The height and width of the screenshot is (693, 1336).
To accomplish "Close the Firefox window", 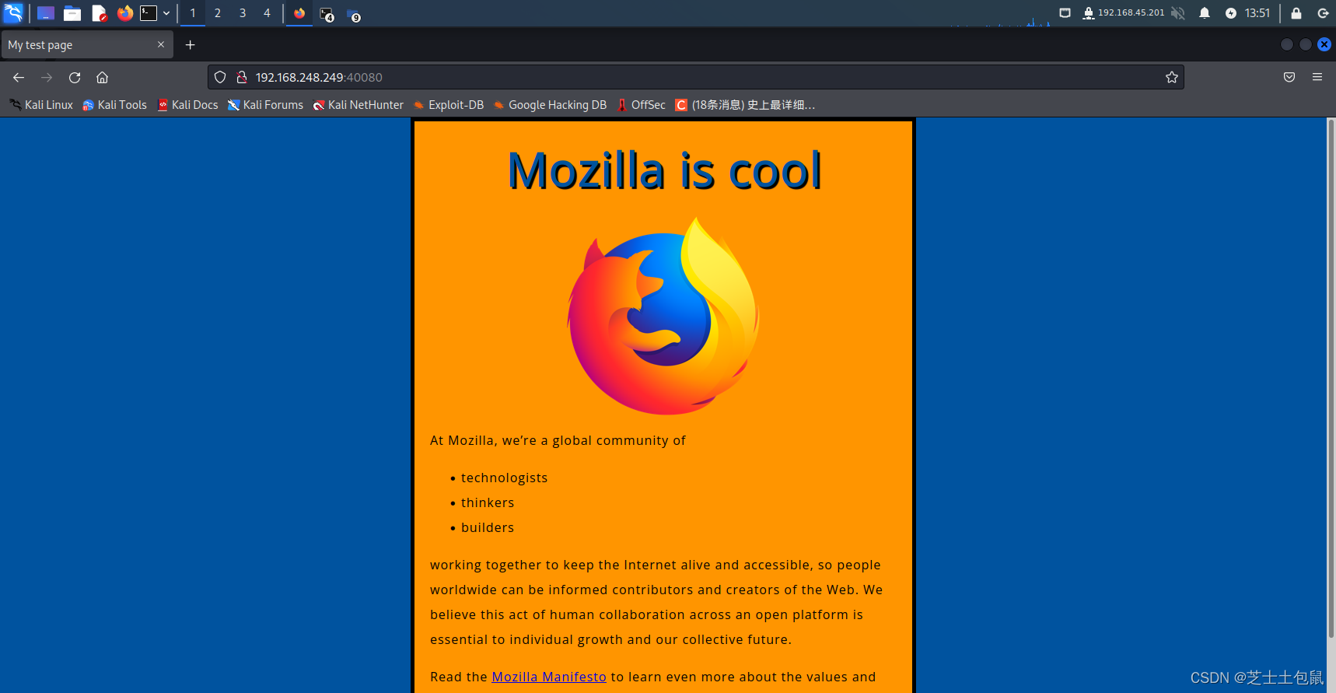I will [x=1324, y=44].
